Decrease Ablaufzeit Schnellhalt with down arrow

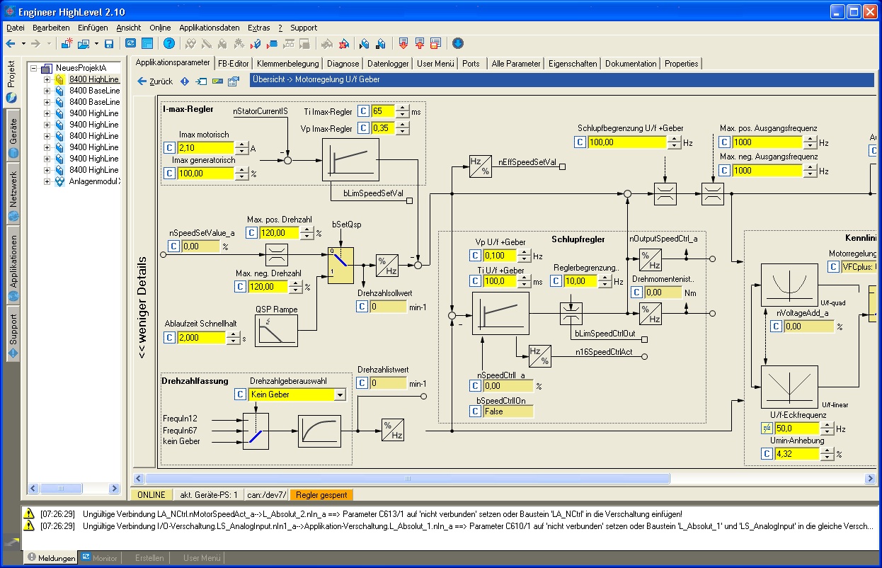click(233, 341)
